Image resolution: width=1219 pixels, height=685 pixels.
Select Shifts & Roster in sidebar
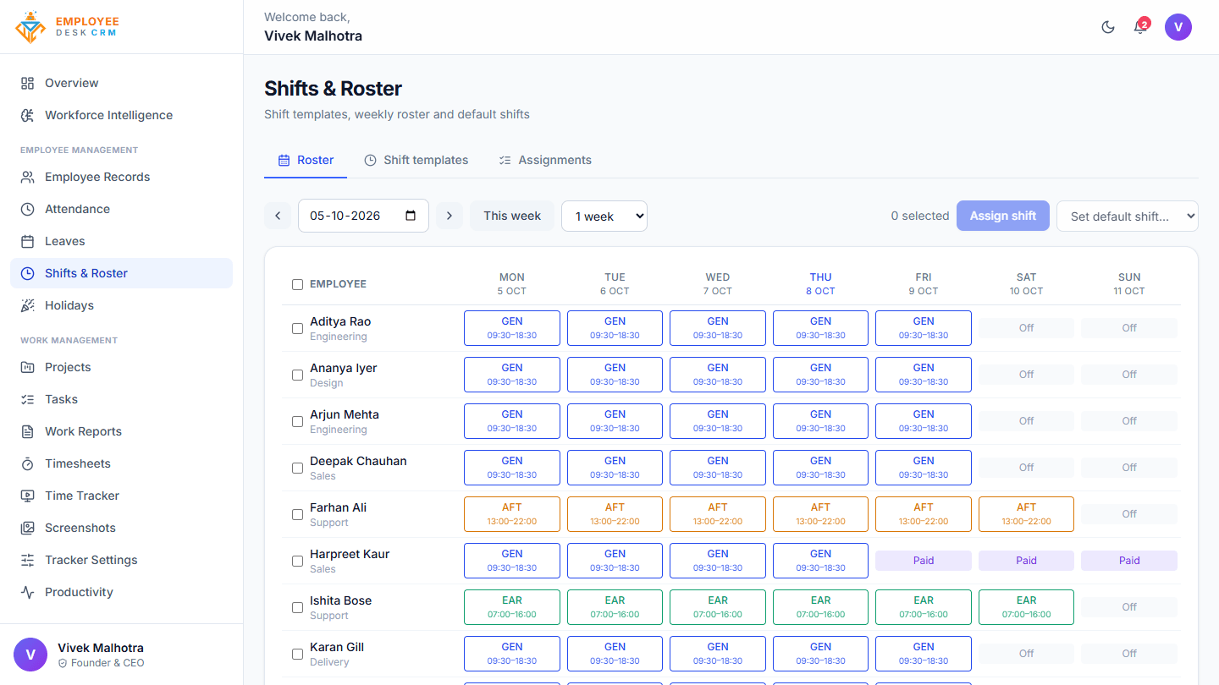pyautogui.click(x=121, y=273)
